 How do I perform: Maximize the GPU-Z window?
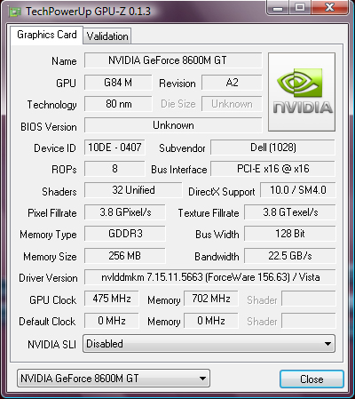300,8
